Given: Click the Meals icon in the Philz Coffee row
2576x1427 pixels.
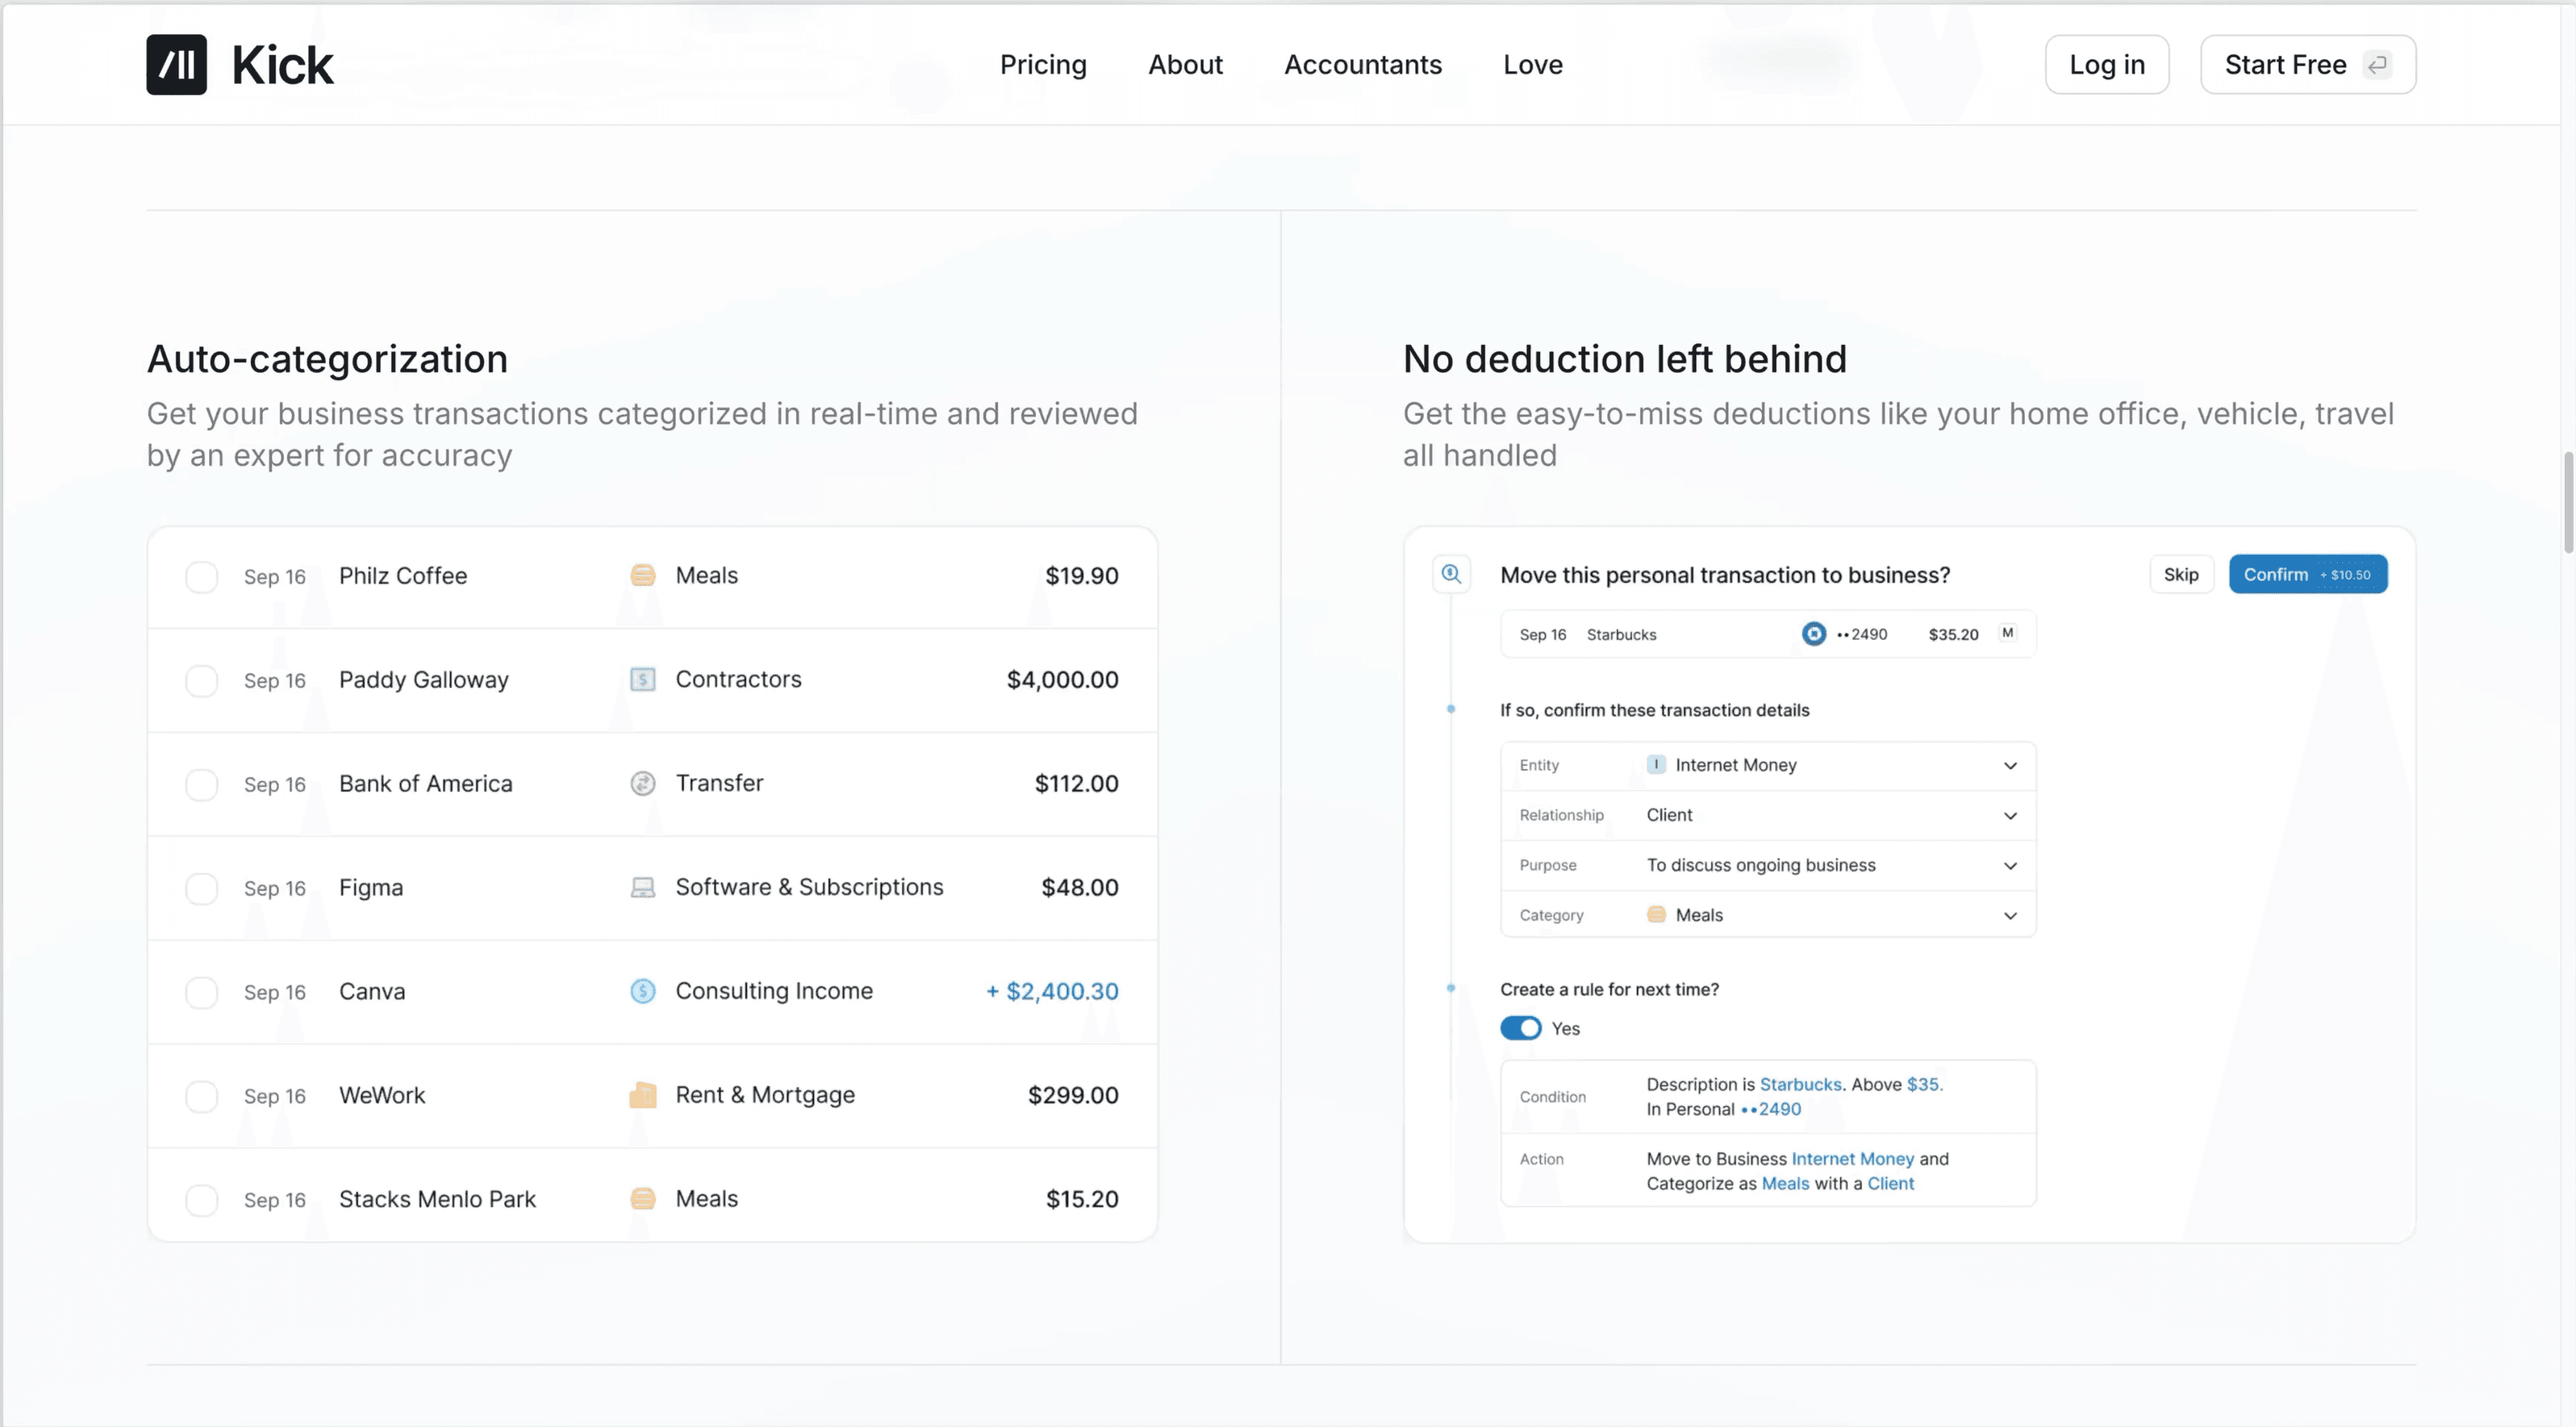Looking at the screenshot, I should pos(643,576).
